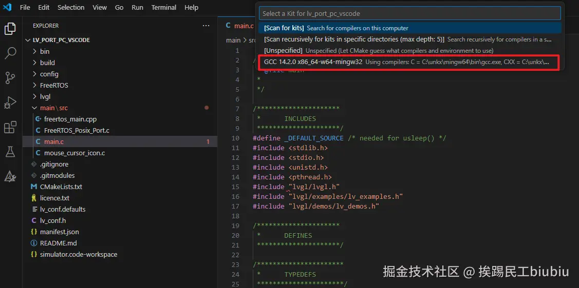Open the Terminal menu
The height and width of the screenshot is (288, 579).
coord(164,7)
